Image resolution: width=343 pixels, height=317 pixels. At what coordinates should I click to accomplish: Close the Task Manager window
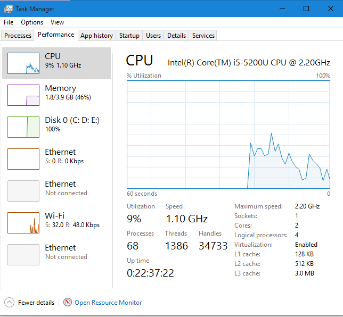(x=331, y=9)
